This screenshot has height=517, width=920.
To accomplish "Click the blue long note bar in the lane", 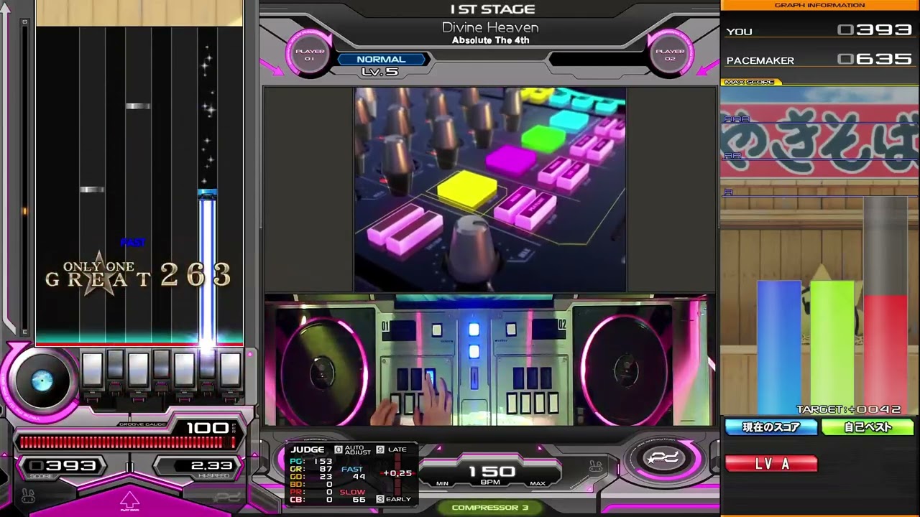I will (207, 267).
